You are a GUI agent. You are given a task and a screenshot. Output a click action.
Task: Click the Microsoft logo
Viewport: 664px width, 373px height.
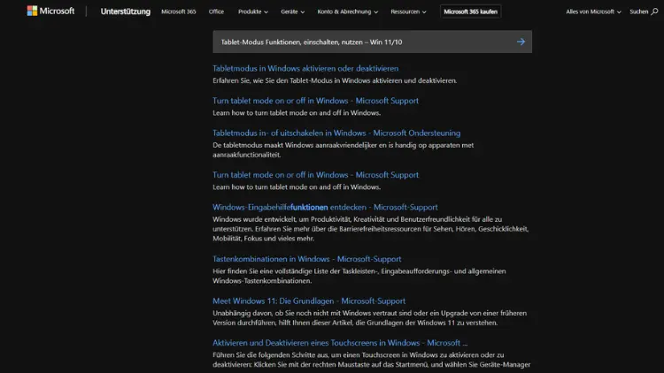click(50, 11)
